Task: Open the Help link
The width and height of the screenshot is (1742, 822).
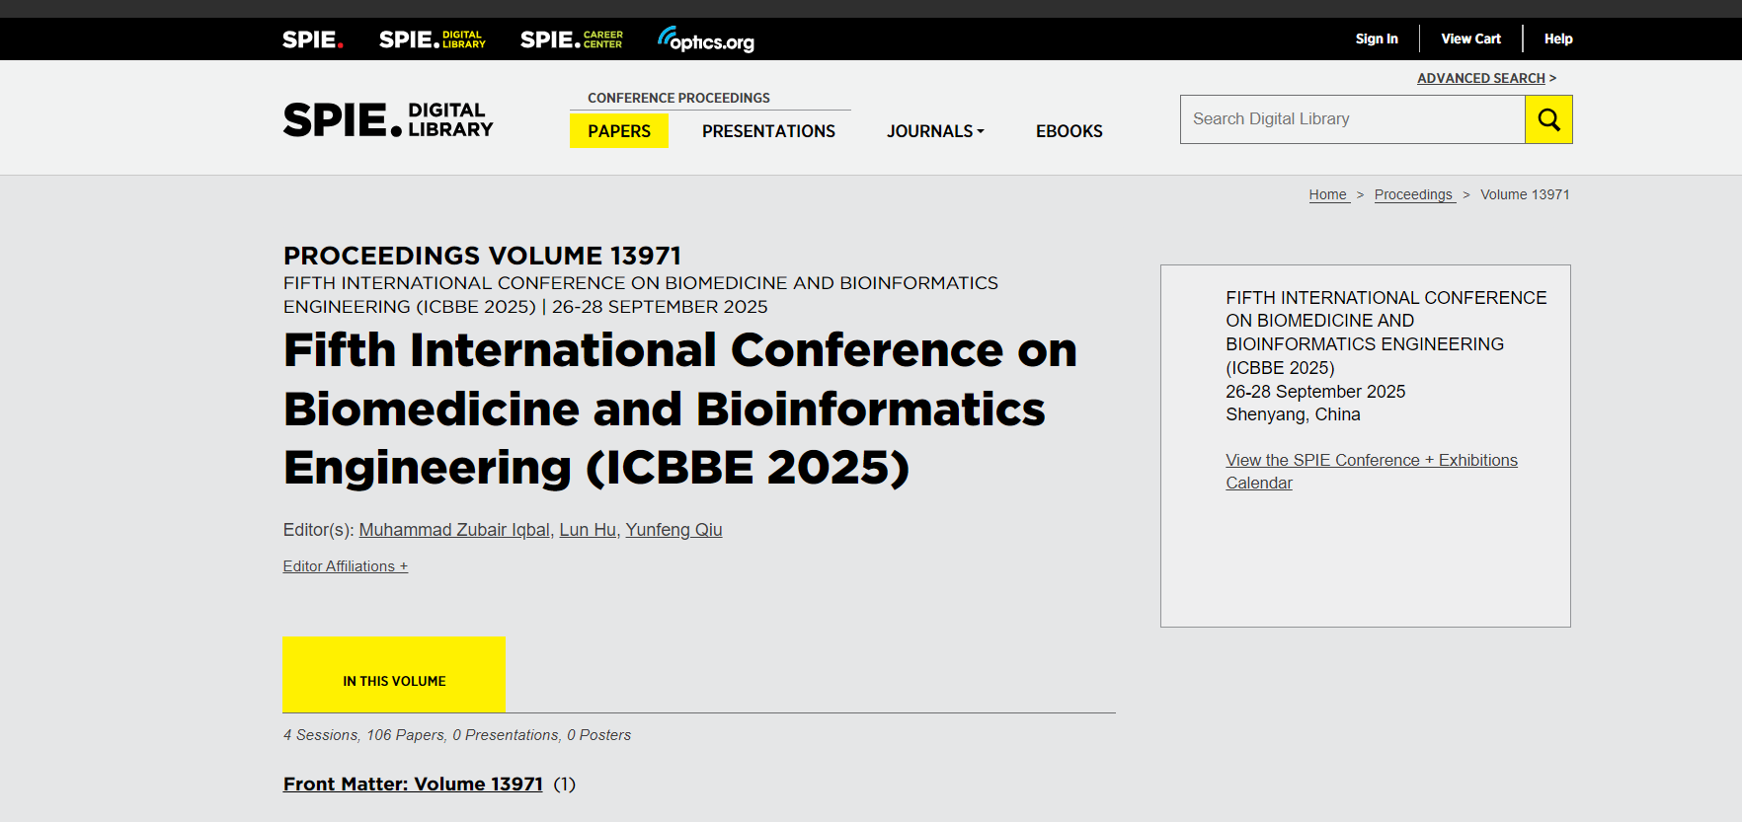Action: tap(1557, 38)
